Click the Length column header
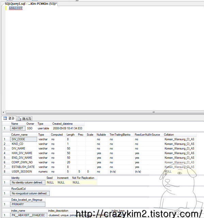 click(71, 135)
